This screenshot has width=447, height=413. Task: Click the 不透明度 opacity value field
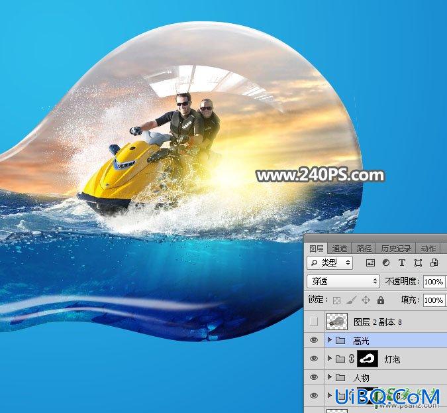[434, 282]
